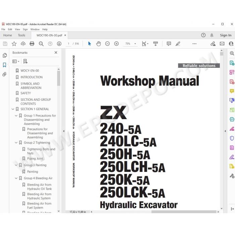Open the Help menu
This screenshot has height=235, width=235.
pyautogui.click(x=45, y=30)
